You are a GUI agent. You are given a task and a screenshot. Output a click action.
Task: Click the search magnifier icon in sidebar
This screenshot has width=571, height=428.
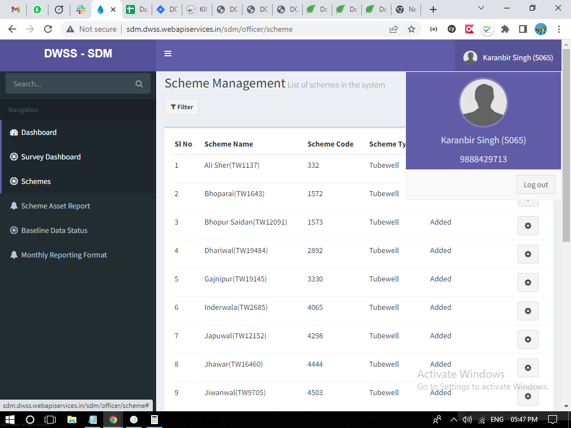(139, 84)
